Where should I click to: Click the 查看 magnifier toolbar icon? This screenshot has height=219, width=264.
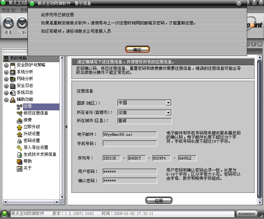tap(8, 23)
